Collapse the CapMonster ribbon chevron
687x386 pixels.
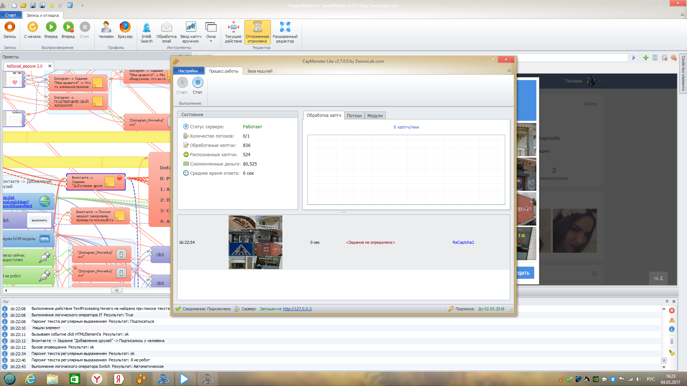coord(509,70)
